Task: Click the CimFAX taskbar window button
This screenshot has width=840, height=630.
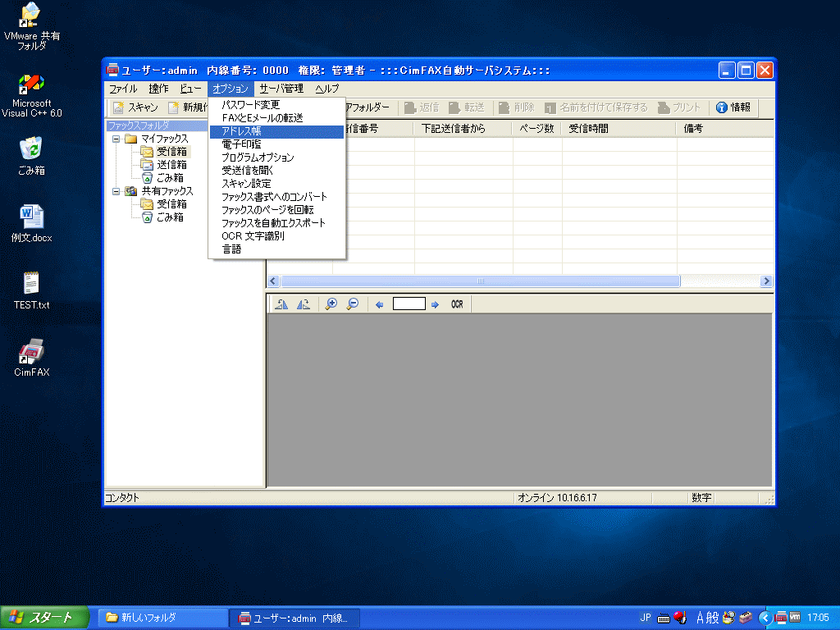Action: pyautogui.click(x=294, y=618)
